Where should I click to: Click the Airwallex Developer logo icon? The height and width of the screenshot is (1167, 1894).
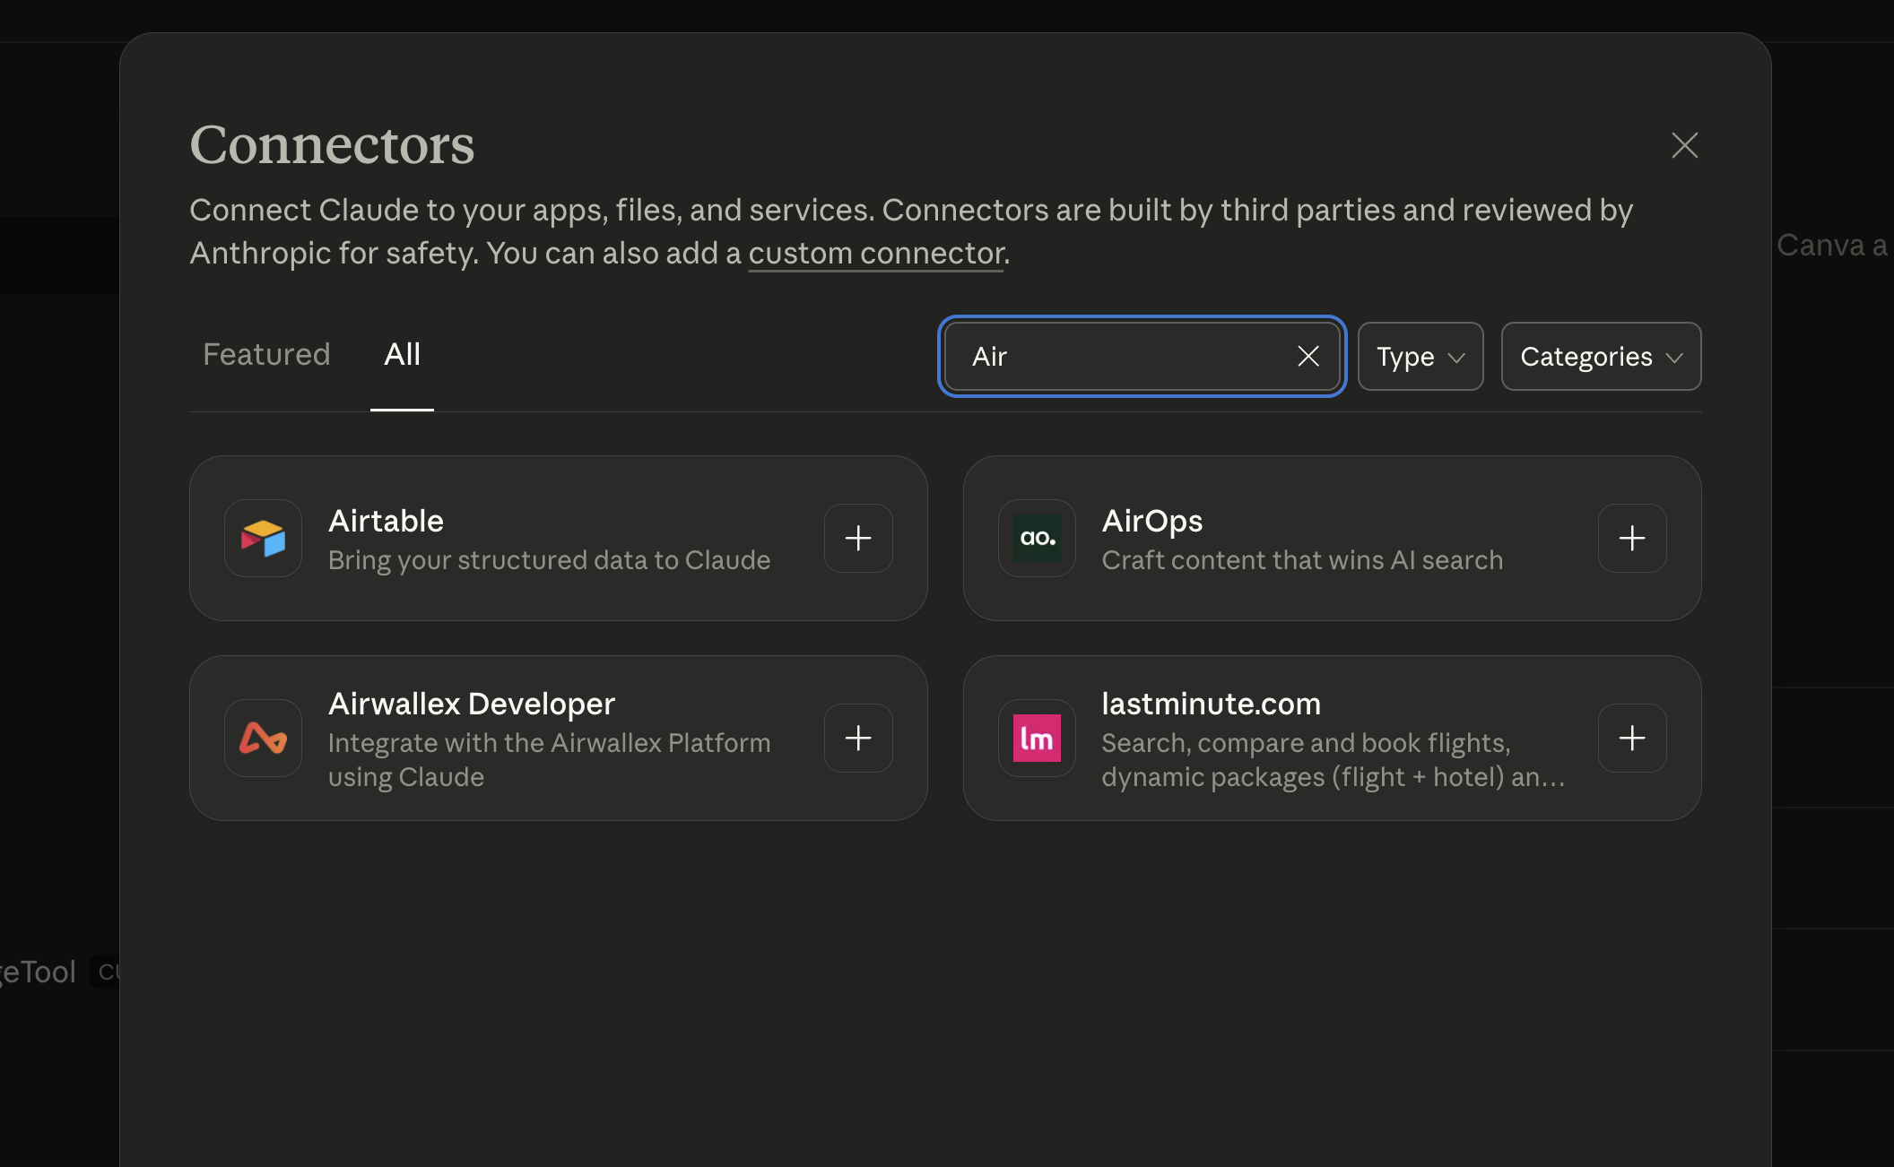point(263,738)
